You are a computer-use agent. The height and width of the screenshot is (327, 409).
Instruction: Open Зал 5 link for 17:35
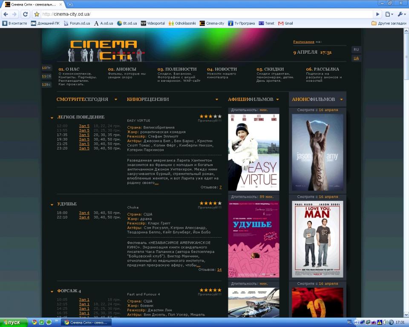(x=84, y=135)
